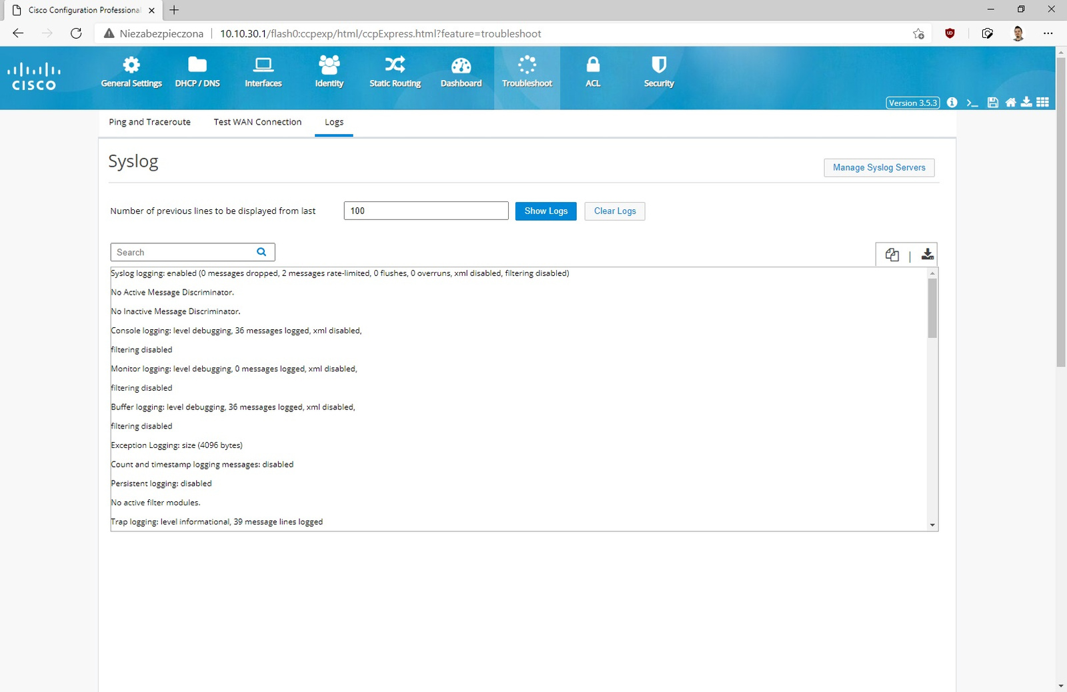
Task: Go to the DHCP / DNS section
Action: (197, 73)
